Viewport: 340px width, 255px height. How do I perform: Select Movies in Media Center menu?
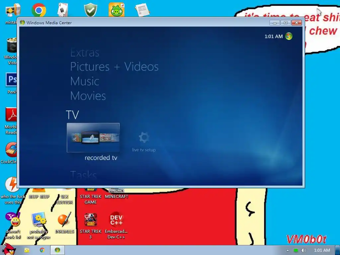click(88, 96)
